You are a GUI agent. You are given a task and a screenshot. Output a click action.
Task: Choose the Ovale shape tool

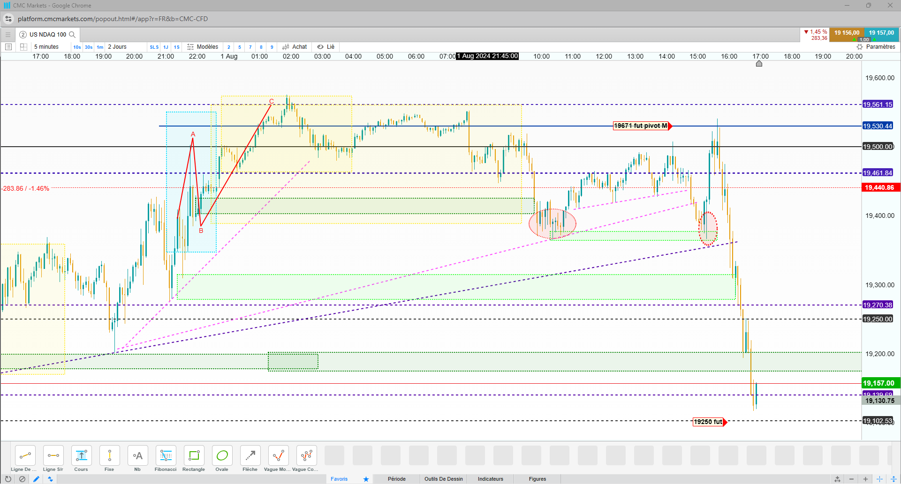pyautogui.click(x=222, y=459)
